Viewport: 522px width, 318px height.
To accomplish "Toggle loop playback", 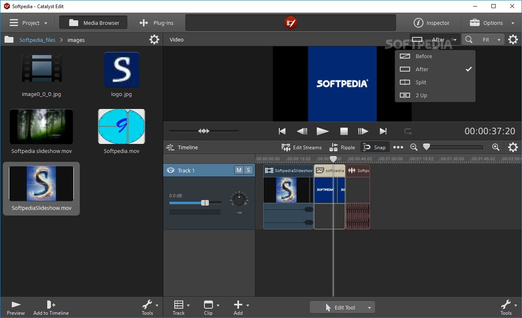I will click(408, 131).
